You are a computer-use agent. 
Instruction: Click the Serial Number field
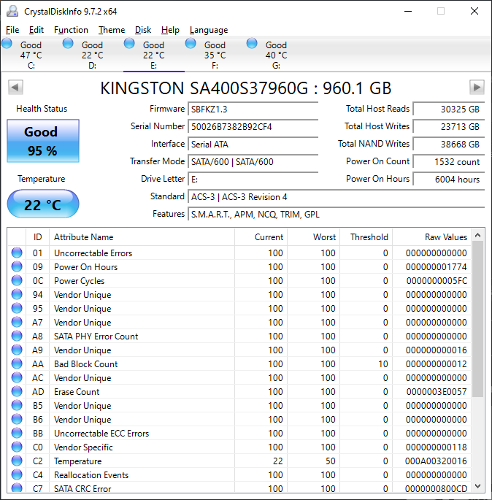pyautogui.click(x=253, y=127)
